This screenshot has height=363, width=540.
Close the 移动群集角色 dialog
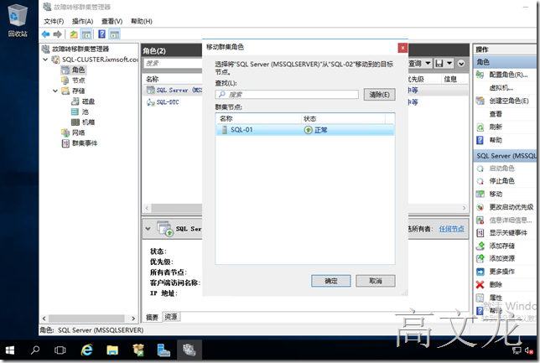[402, 48]
